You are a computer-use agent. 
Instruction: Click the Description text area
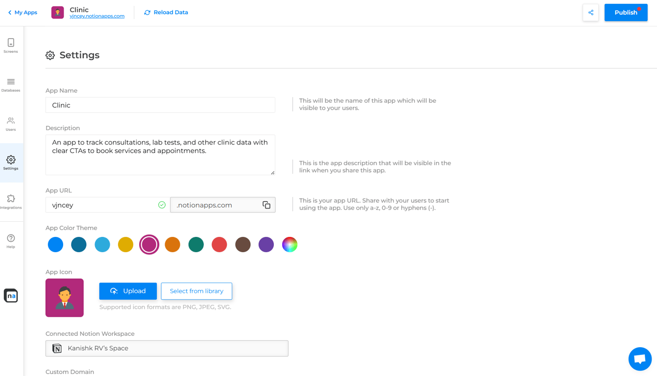(x=160, y=155)
